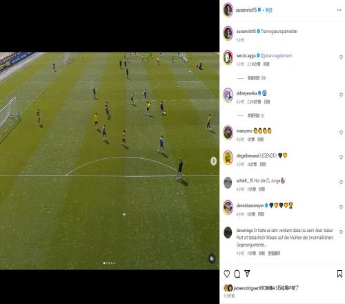Open aussenrist15 profile picture in header
Image resolution: width=345 pixels, height=304 pixels.
228,10
